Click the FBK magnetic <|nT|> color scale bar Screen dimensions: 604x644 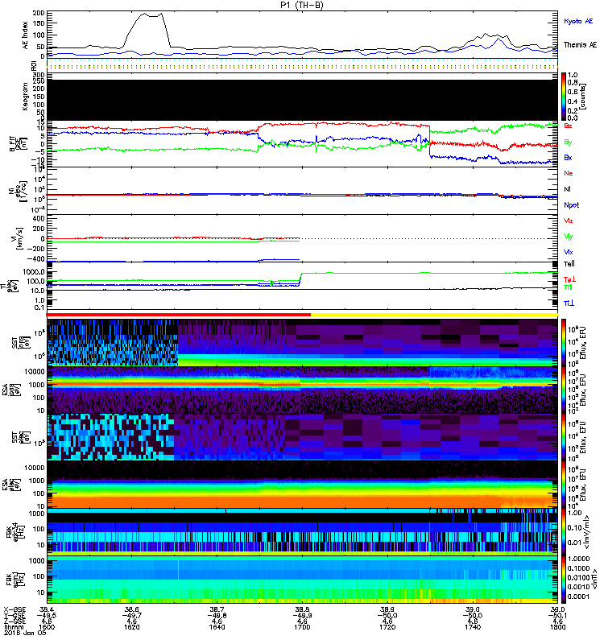(x=565, y=580)
